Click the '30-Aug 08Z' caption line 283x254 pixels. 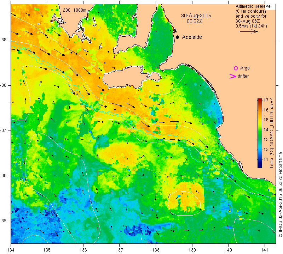tap(248, 21)
